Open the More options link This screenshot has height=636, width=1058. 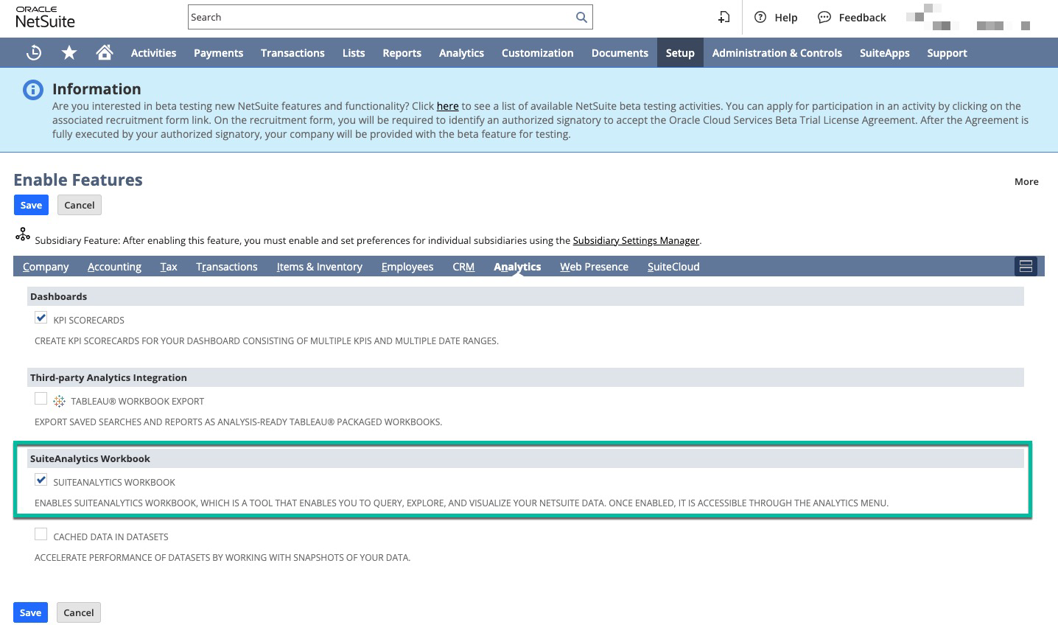point(1026,181)
